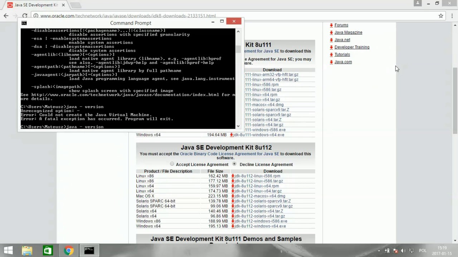Click the Mac OS X product row label
This screenshot has height=257, width=458.
coord(145,196)
